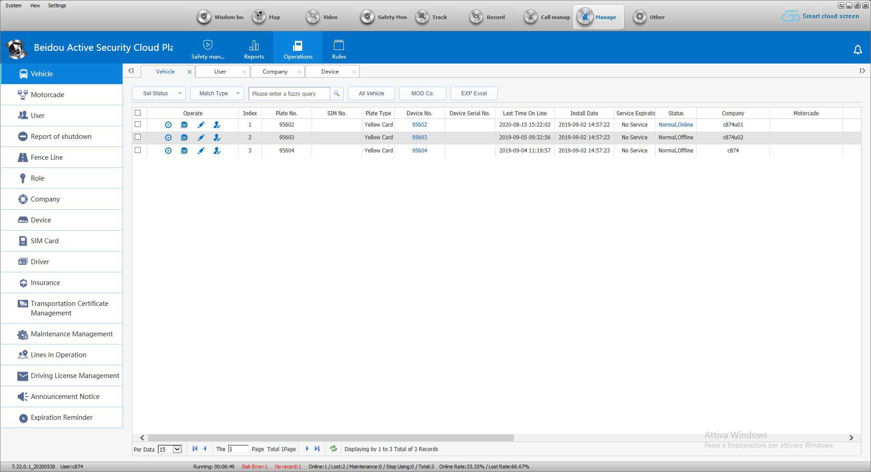Image resolution: width=871 pixels, height=472 pixels.
Task: Click the circle icon in row 1
Action: [x=168, y=125]
